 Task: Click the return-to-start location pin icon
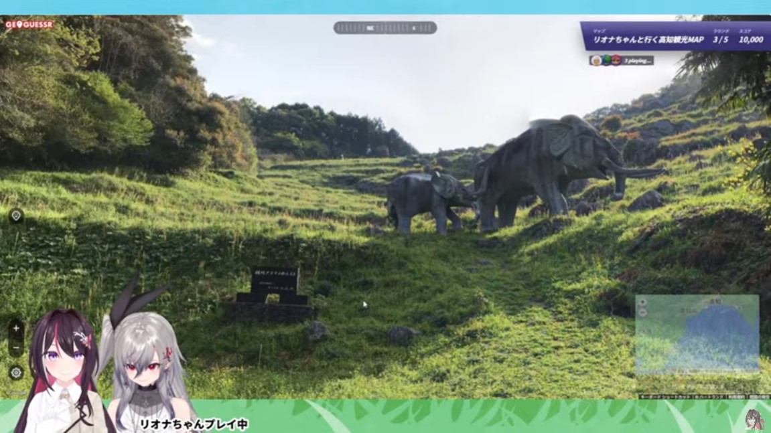tap(16, 215)
